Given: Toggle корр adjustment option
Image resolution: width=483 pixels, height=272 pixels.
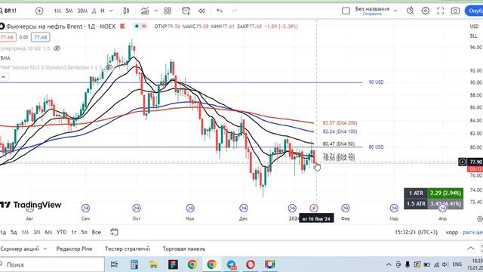Looking at the screenshot, I should pos(452,232).
